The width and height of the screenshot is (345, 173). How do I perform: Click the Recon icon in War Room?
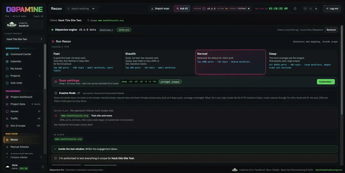coord(7,140)
